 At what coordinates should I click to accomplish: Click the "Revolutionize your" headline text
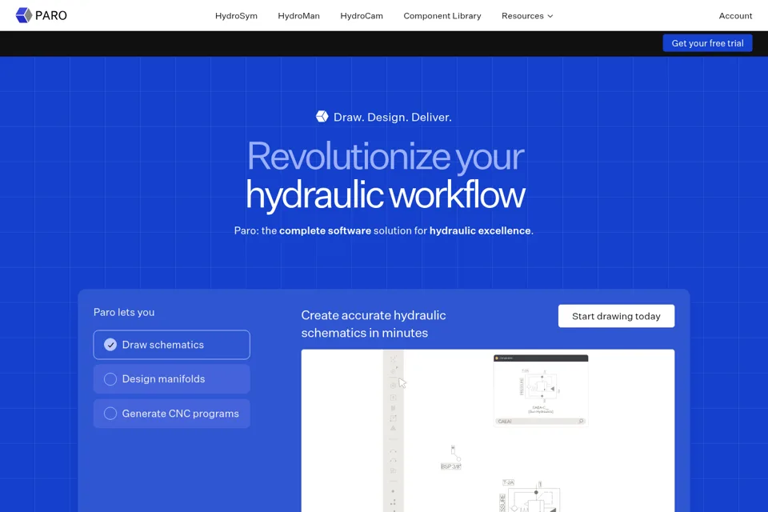386,156
